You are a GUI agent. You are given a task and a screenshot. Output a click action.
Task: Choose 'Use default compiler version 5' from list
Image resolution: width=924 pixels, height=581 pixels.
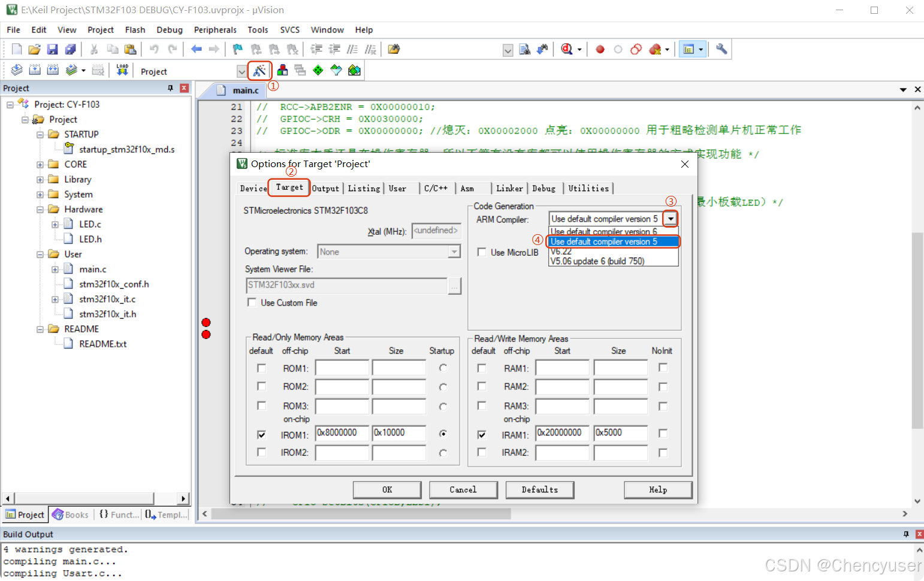(614, 241)
